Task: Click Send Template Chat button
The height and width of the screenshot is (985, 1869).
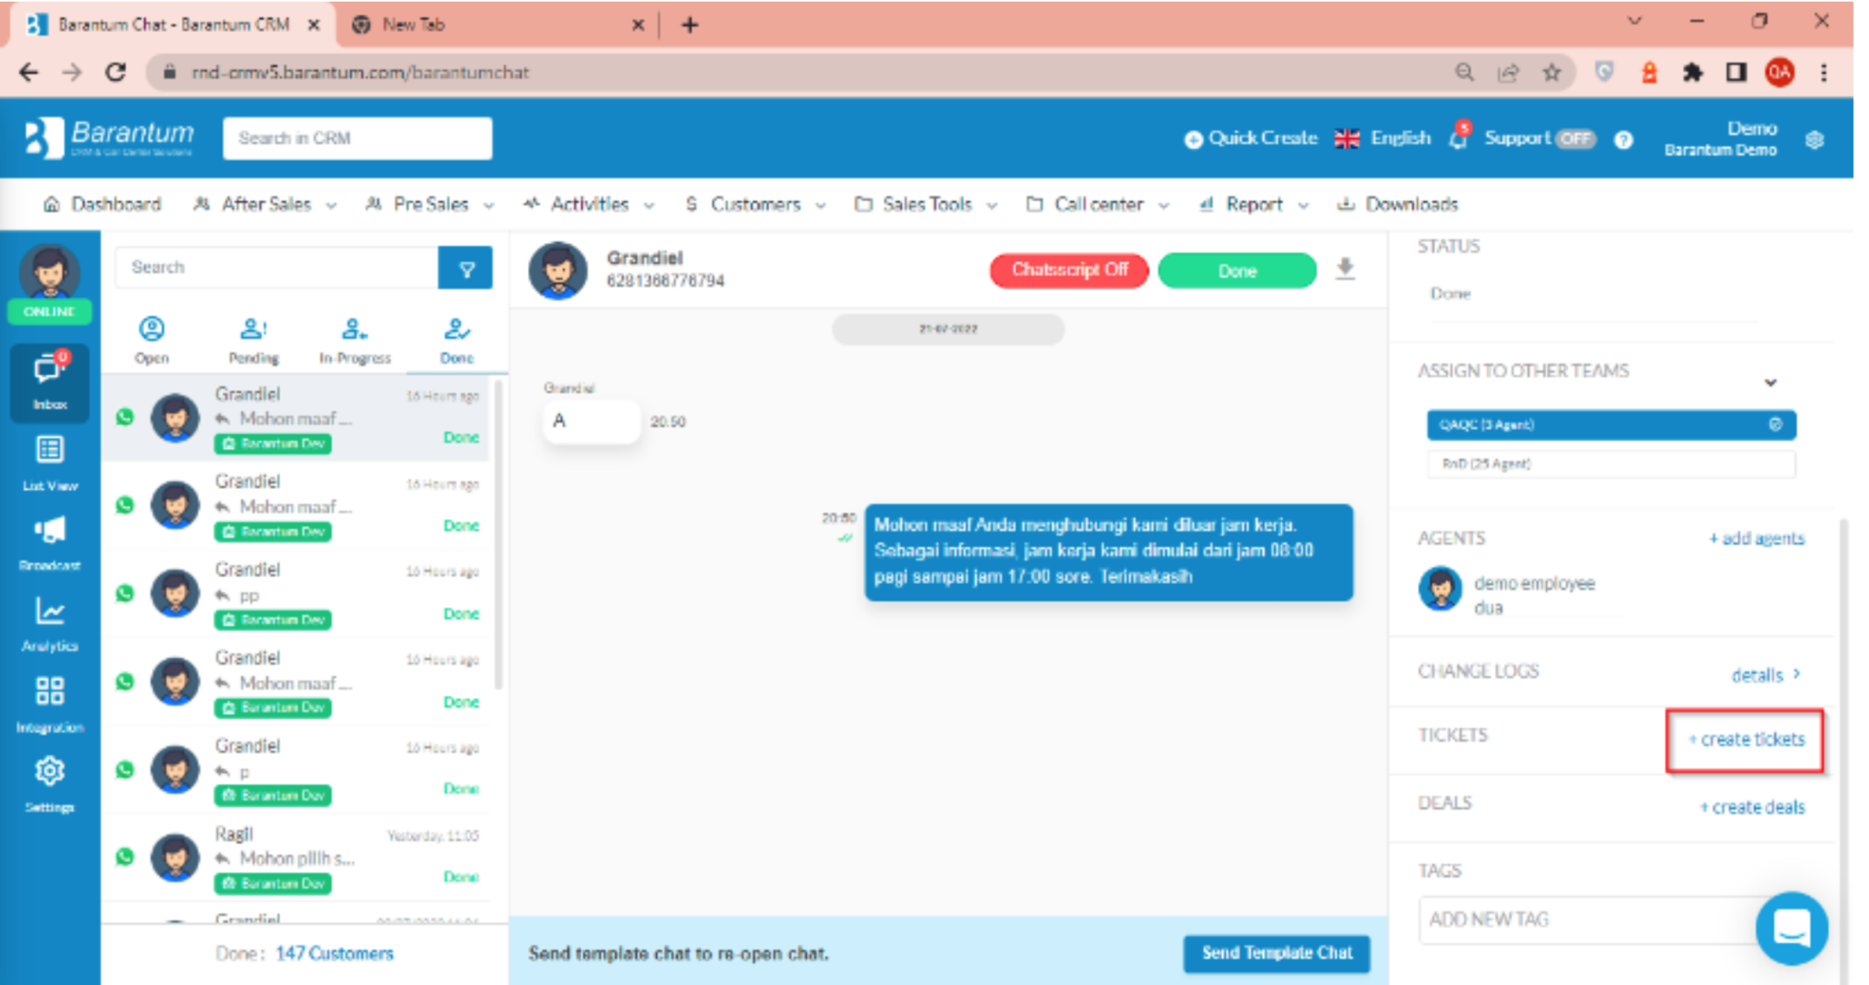Action: tap(1277, 953)
